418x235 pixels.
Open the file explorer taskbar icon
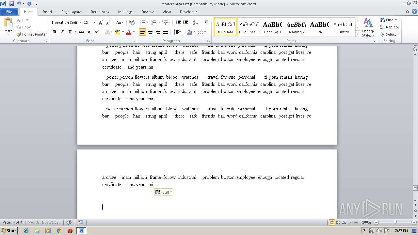37,231
